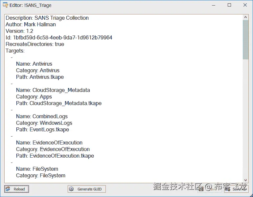Viewport: 253px width, 197px height.
Task: Click the Reload button
Action: tap(17, 189)
